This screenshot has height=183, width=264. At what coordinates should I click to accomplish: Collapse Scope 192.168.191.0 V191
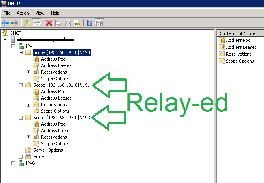(x=21, y=85)
